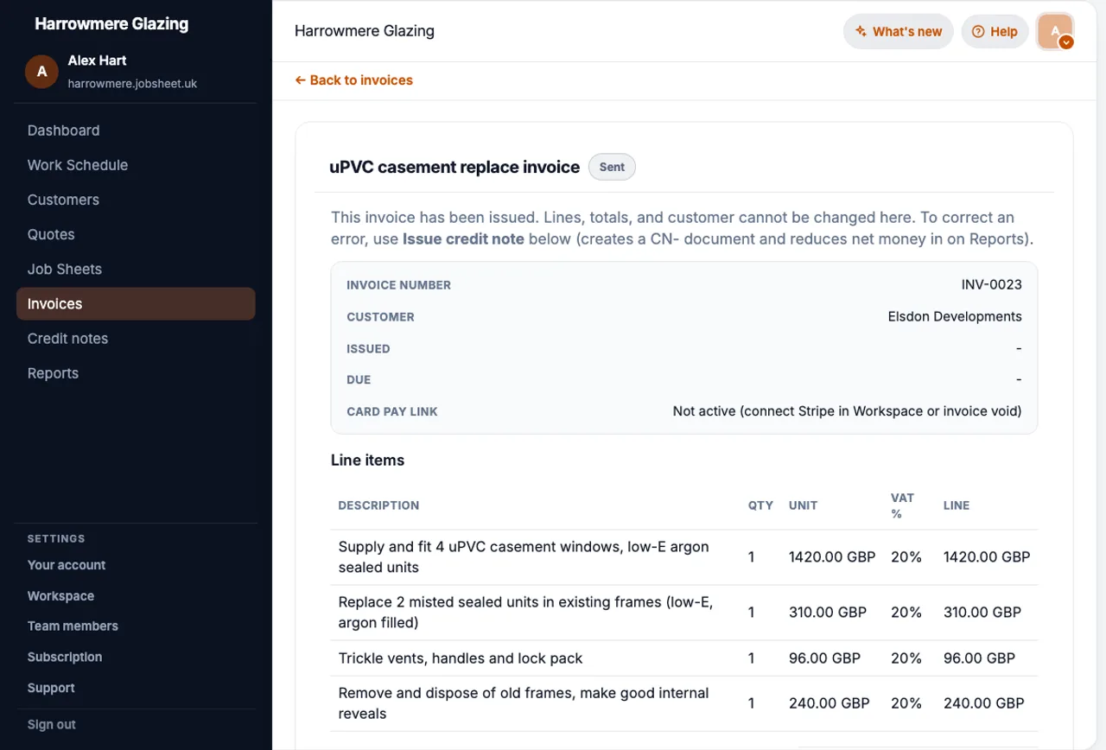1106x750 pixels.
Task: Open Your account settings
Action: point(67,565)
